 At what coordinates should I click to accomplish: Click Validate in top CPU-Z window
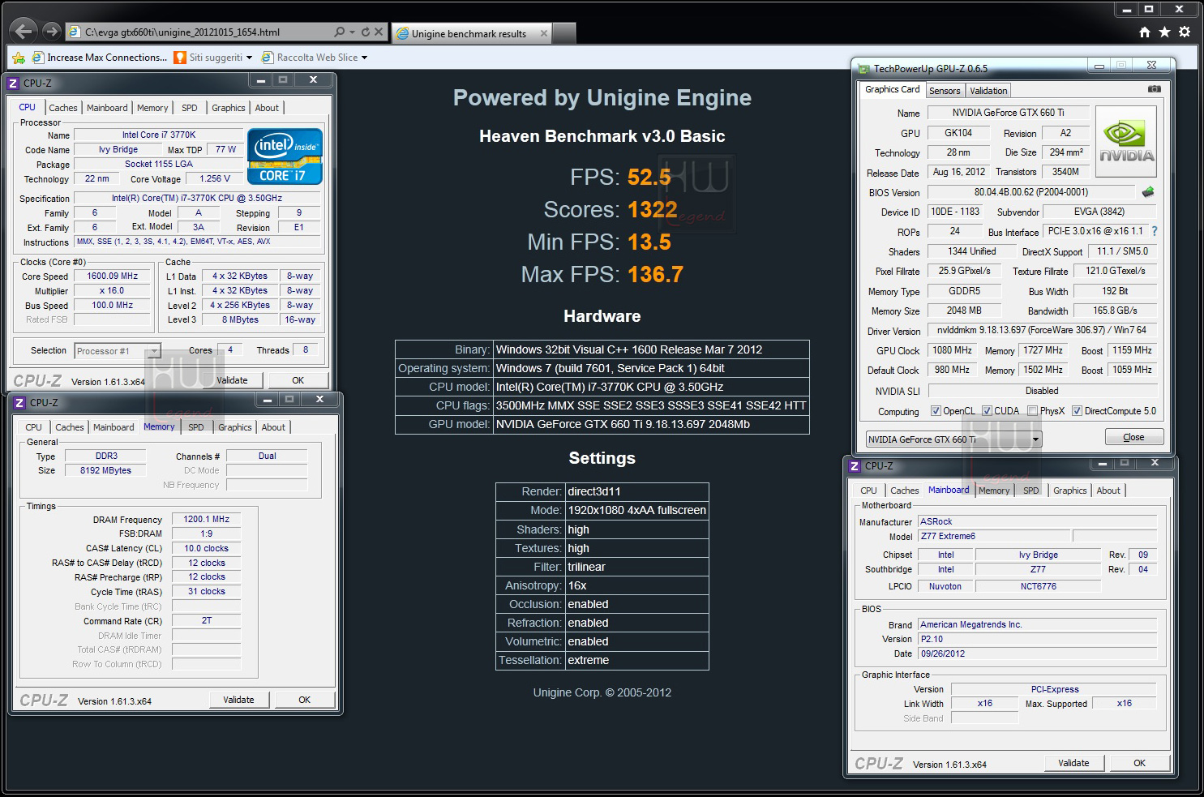(232, 380)
